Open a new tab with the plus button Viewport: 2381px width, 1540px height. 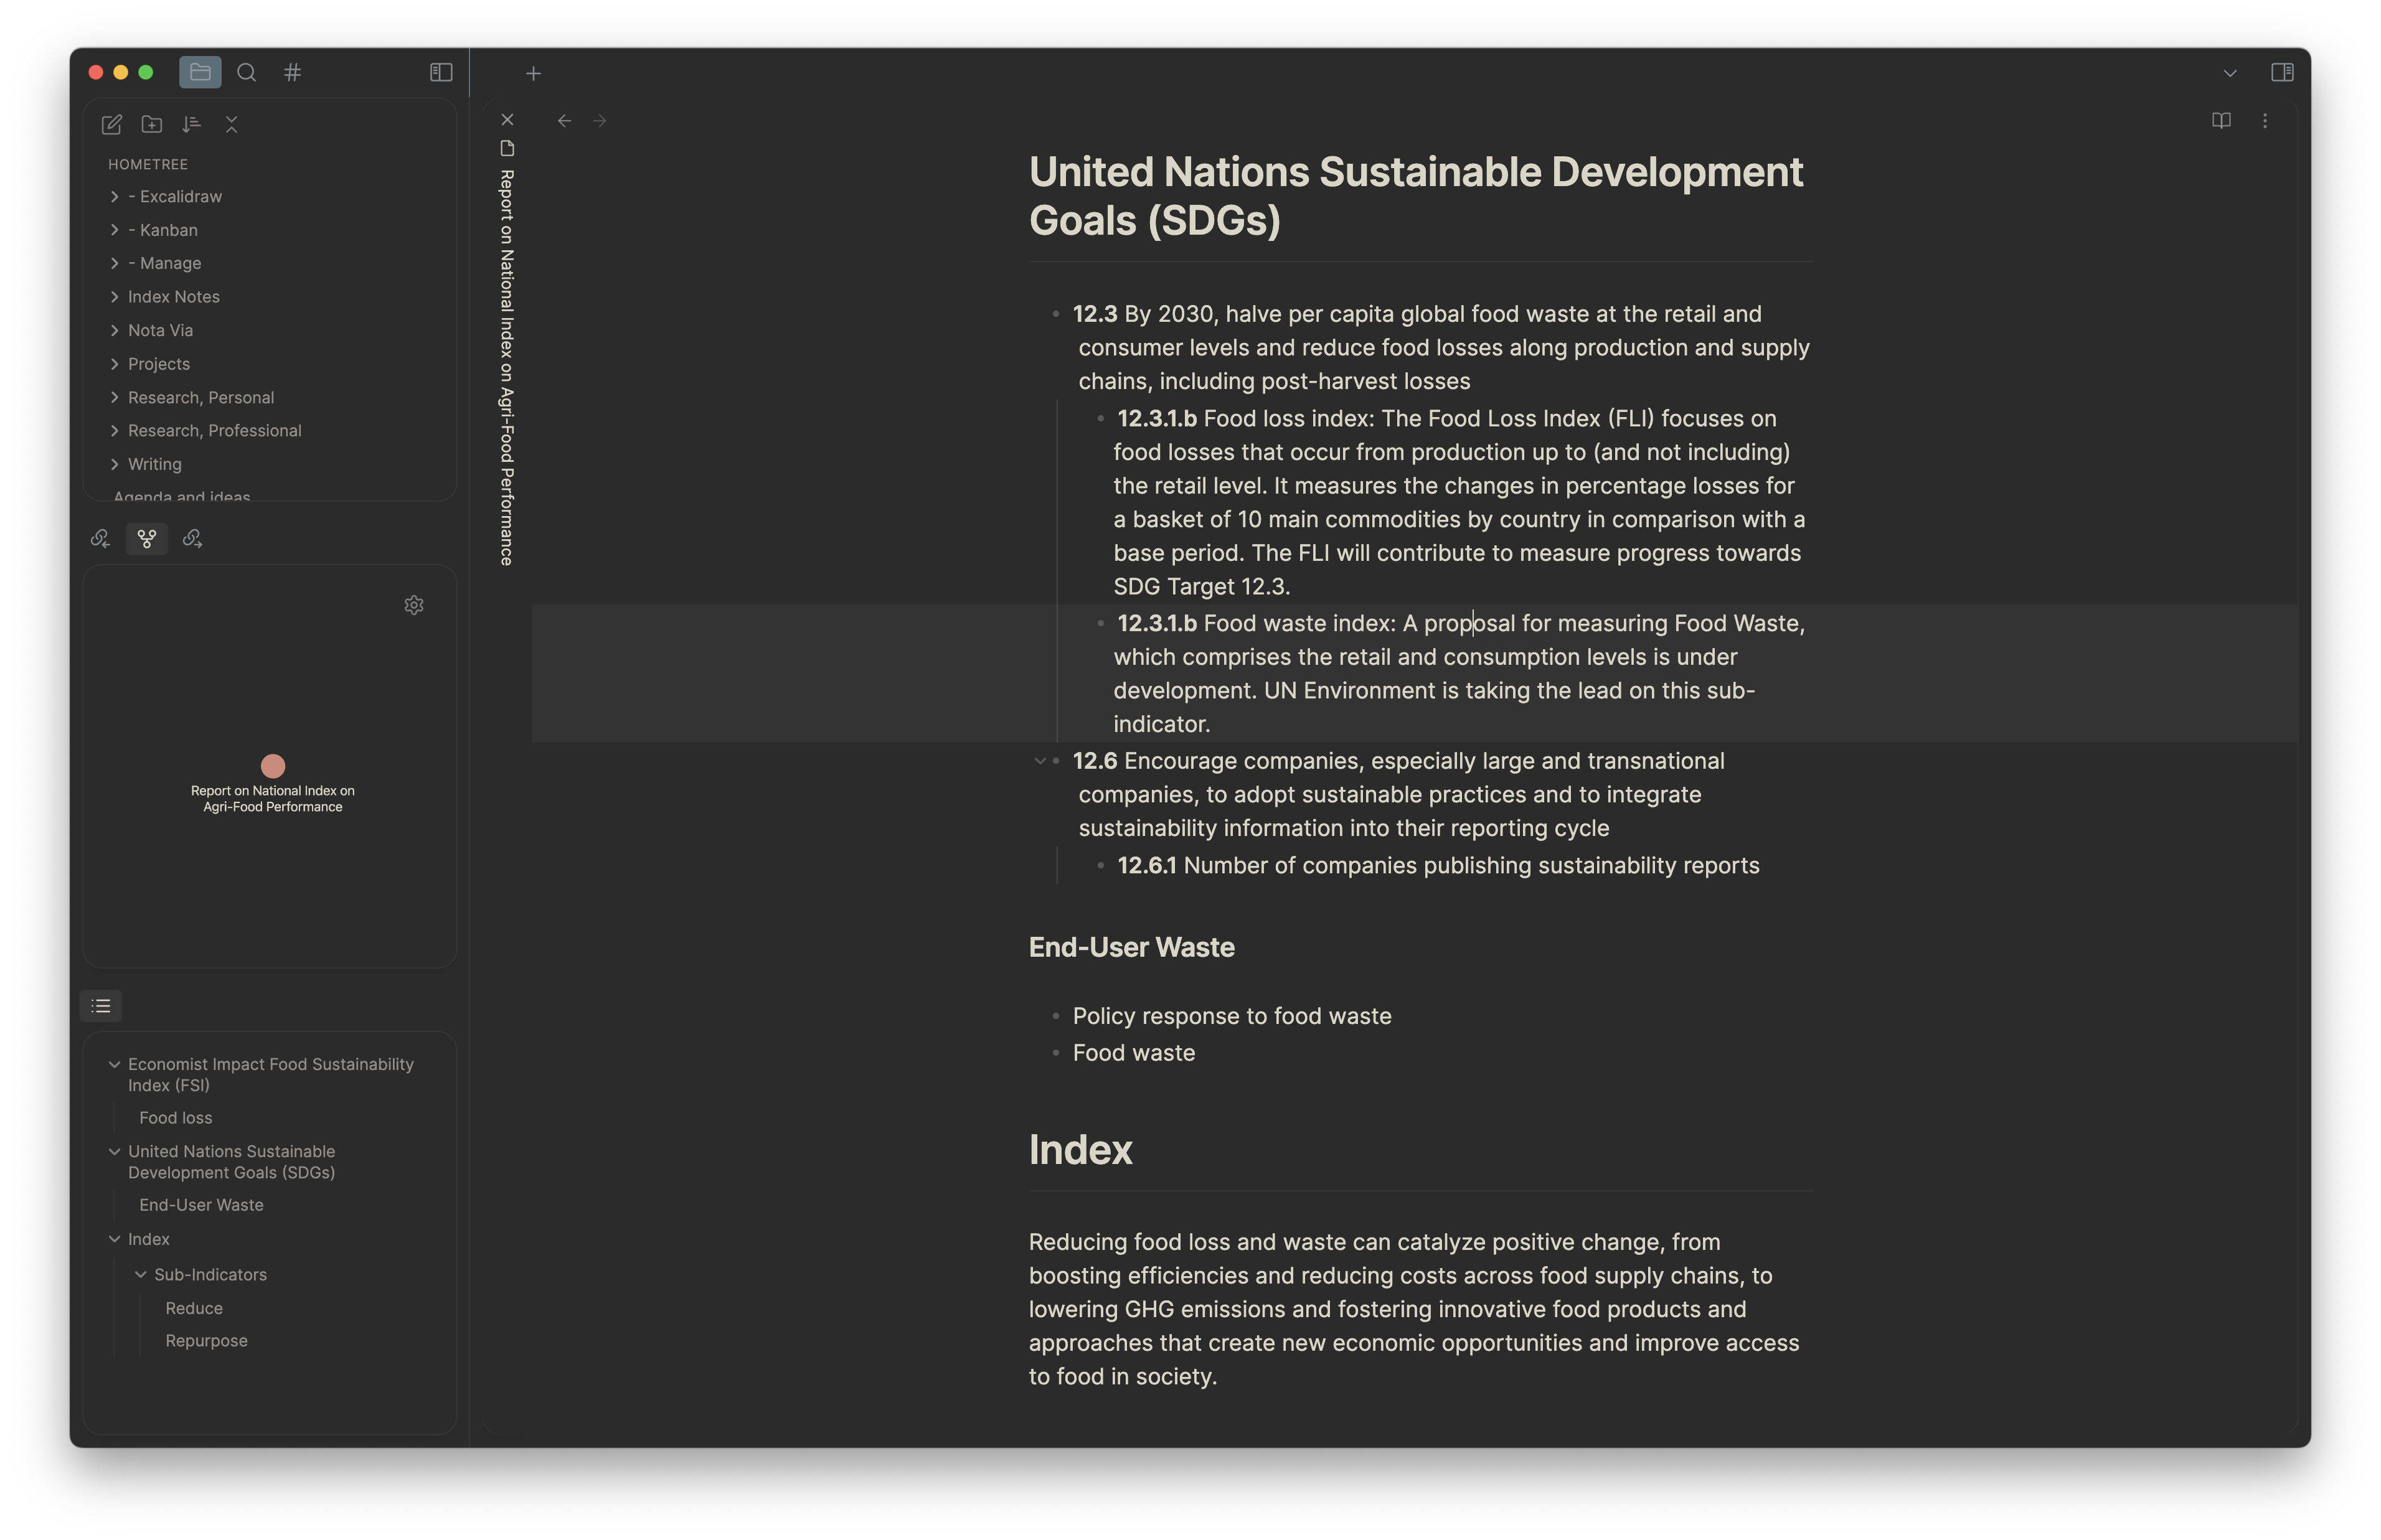point(533,72)
